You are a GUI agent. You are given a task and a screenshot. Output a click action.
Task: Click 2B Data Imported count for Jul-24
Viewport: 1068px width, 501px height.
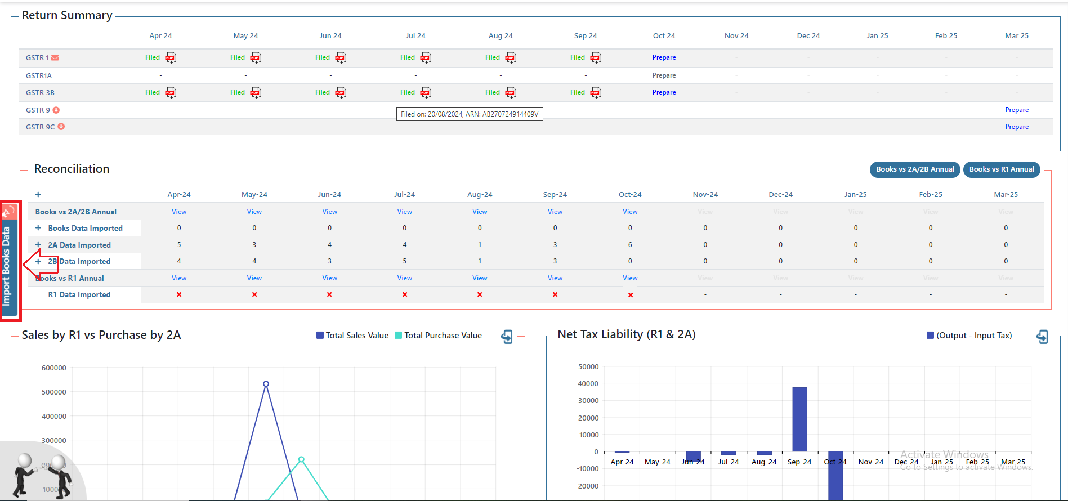coord(405,261)
